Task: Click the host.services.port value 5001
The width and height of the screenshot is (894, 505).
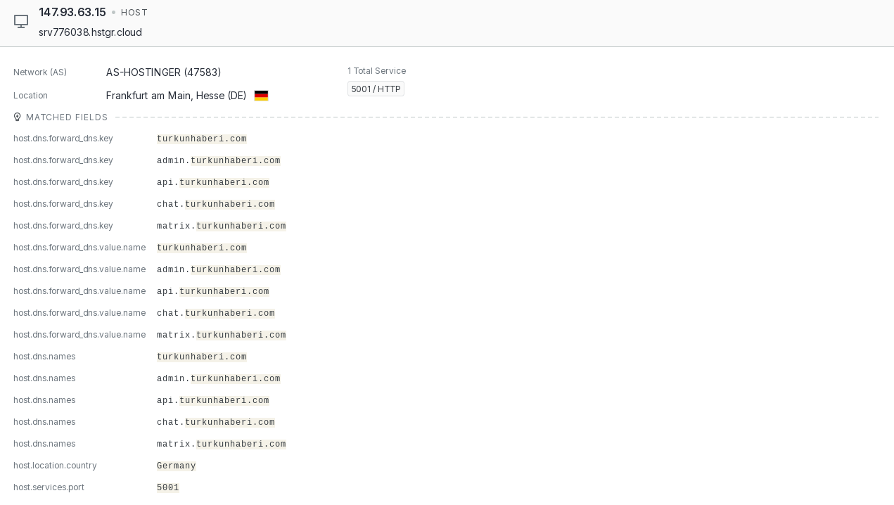Action: click(167, 488)
